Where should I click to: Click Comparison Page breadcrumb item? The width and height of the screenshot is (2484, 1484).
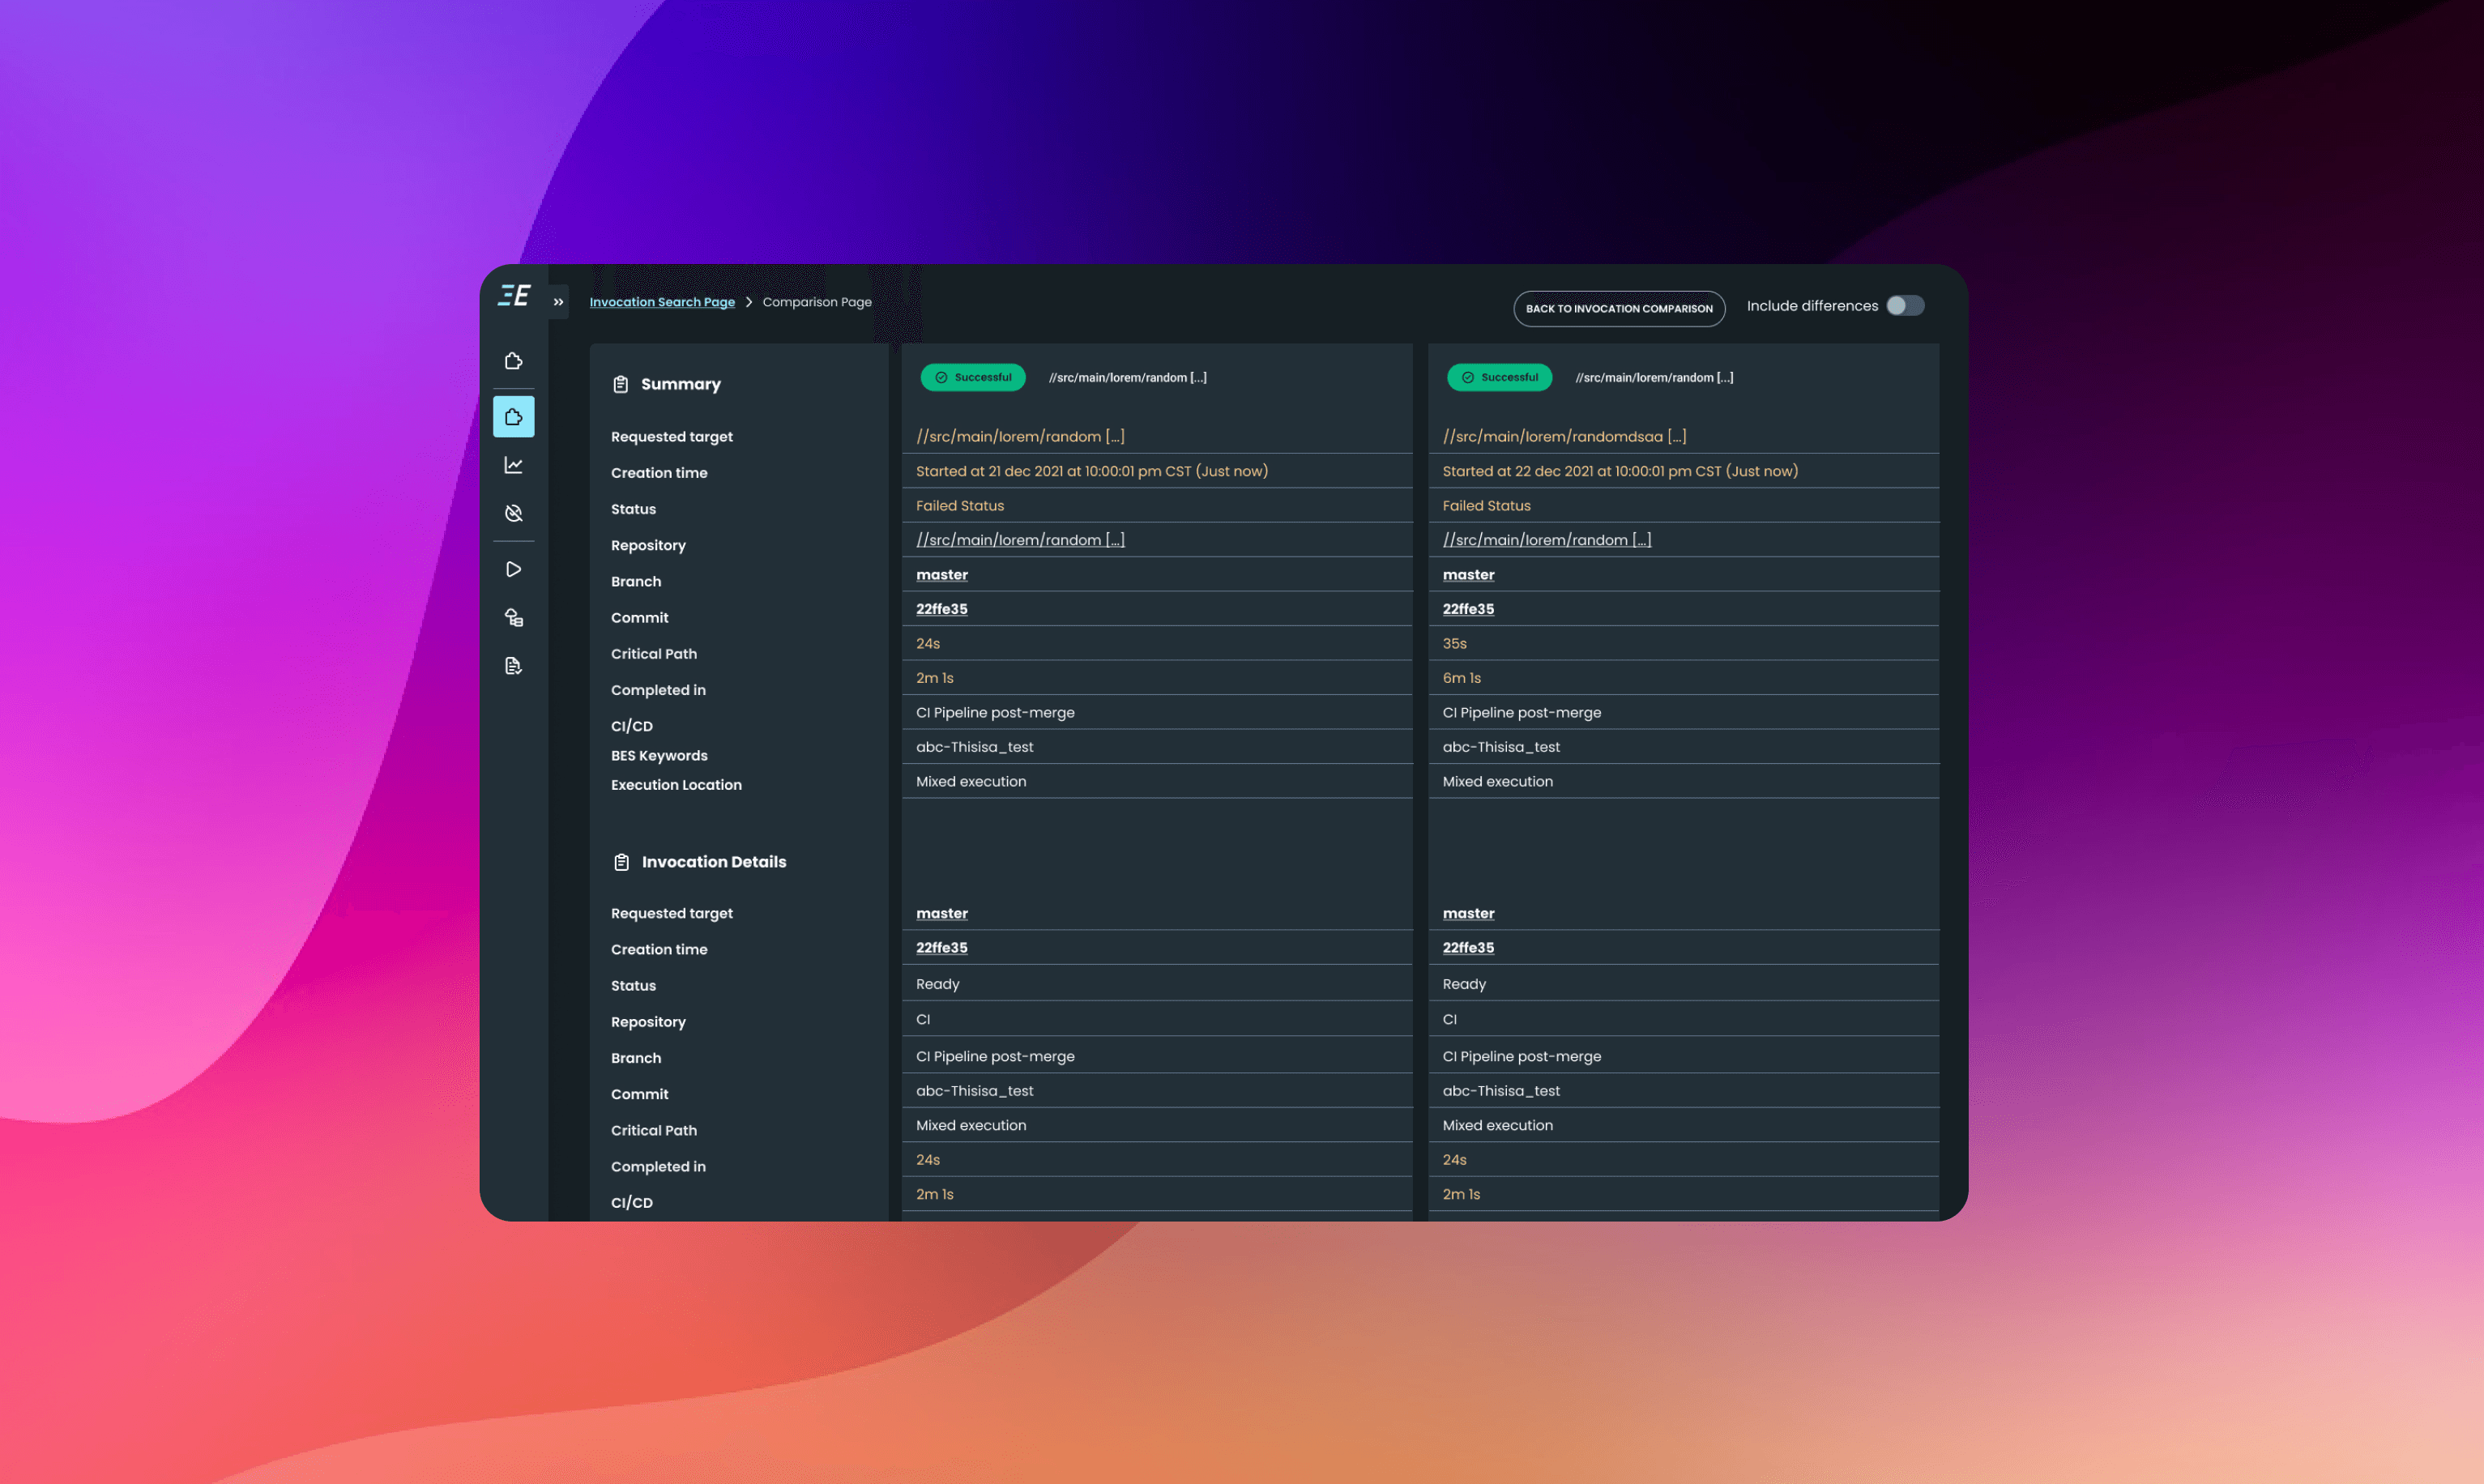coord(816,302)
